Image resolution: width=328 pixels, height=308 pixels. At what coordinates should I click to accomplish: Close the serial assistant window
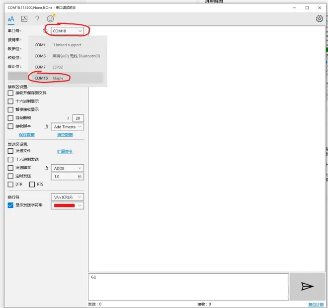pyautogui.click(x=320, y=8)
